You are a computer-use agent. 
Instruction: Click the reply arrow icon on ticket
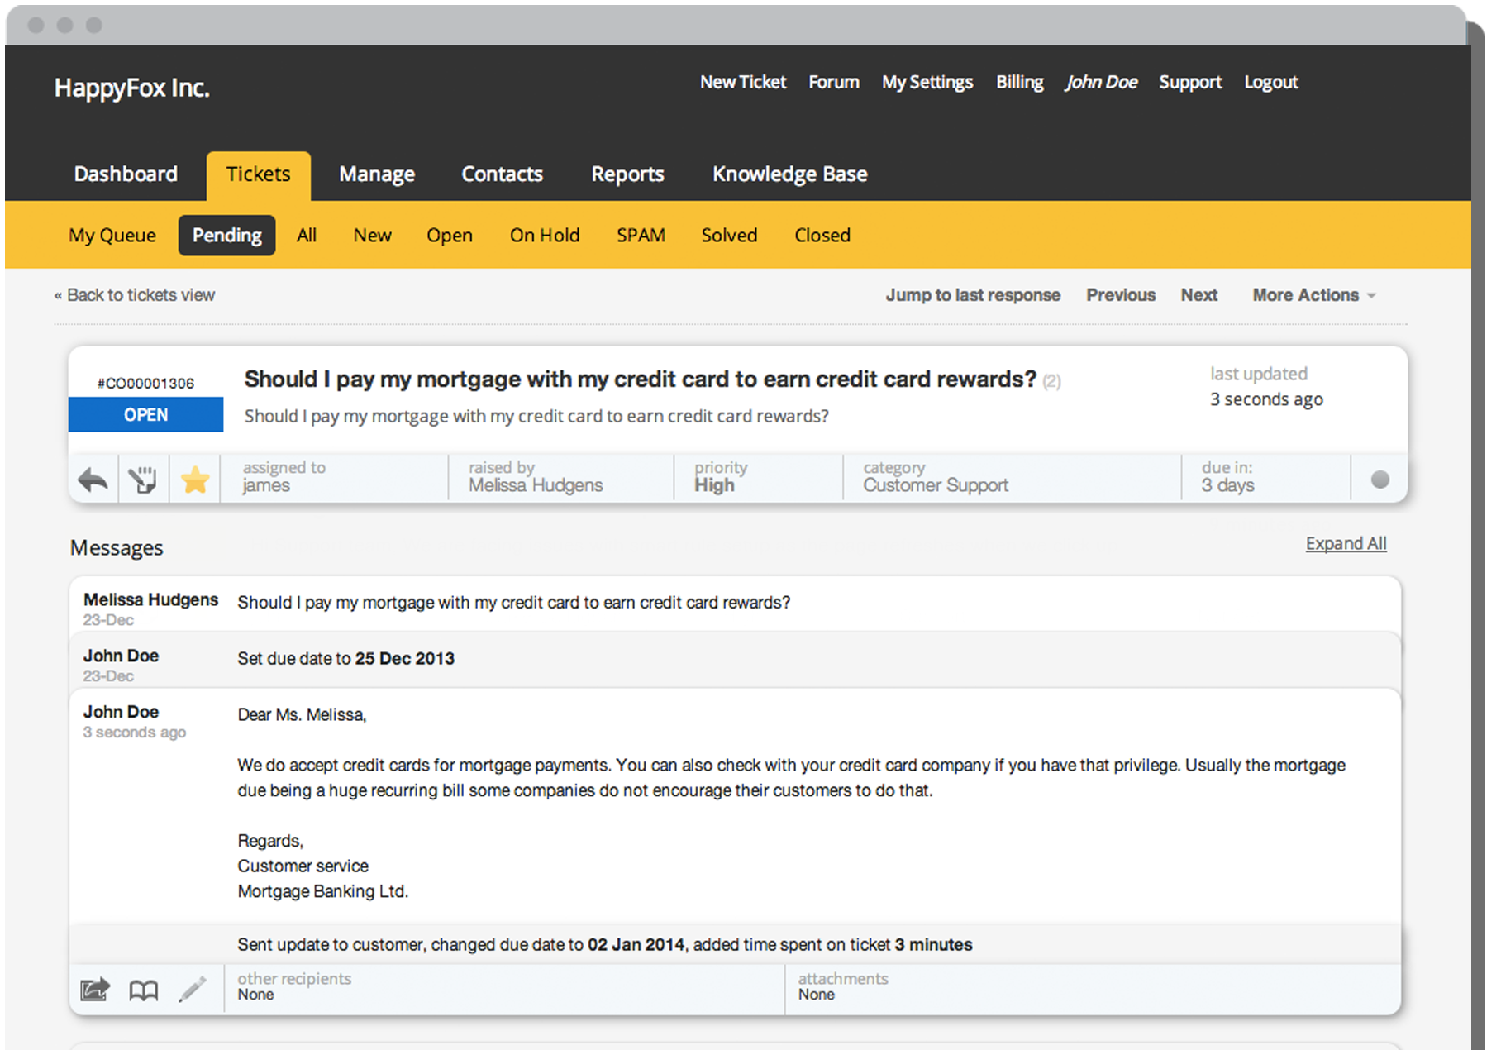[93, 480]
